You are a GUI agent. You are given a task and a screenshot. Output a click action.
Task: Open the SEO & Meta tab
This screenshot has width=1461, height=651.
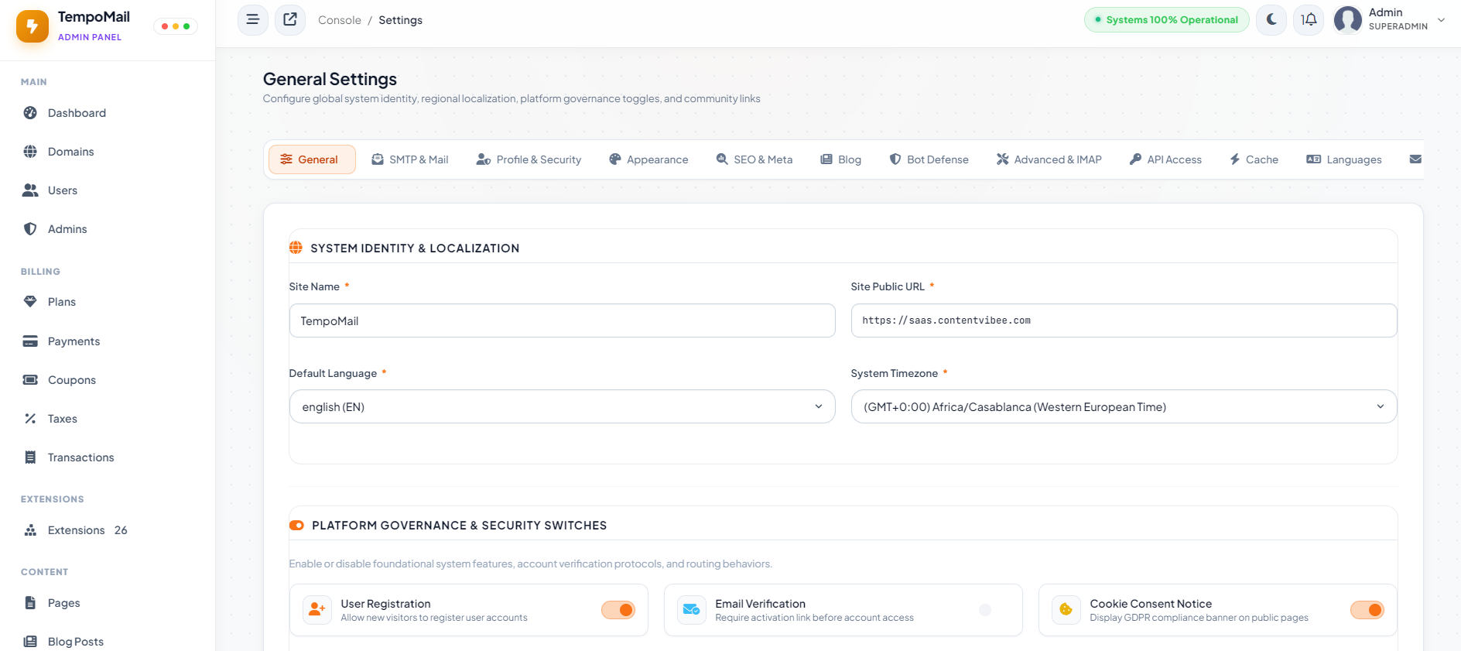[754, 159]
